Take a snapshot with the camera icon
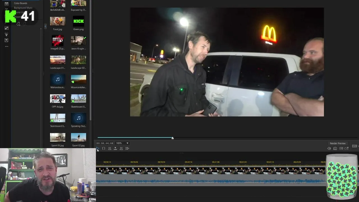The height and width of the screenshot is (202, 359). (x=335, y=148)
